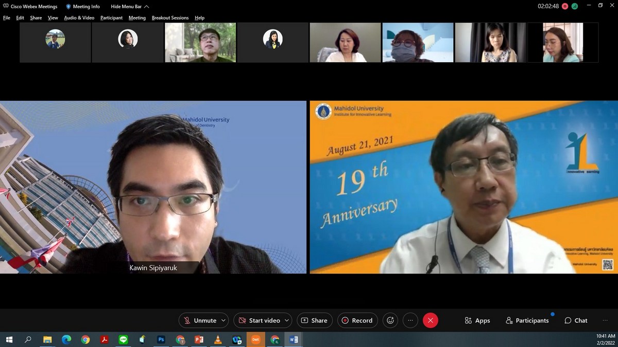This screenshot has width=618, height=347.
Task: Open the Audio & Video menu
Action: point(79,17)
